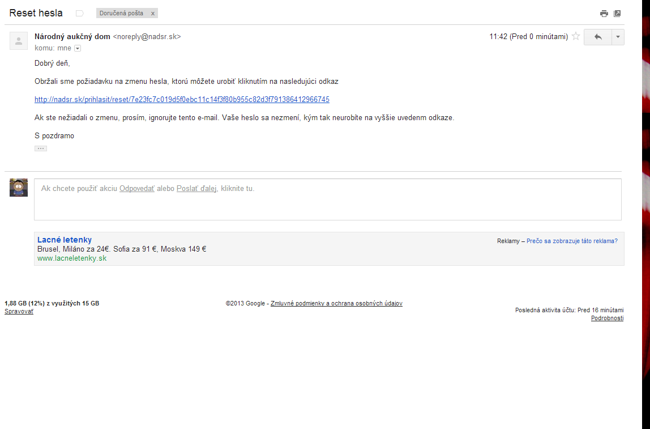Star this message from Národný aukčný dom
The width and height of the screenshot is (650, 429).
[576, 36]
